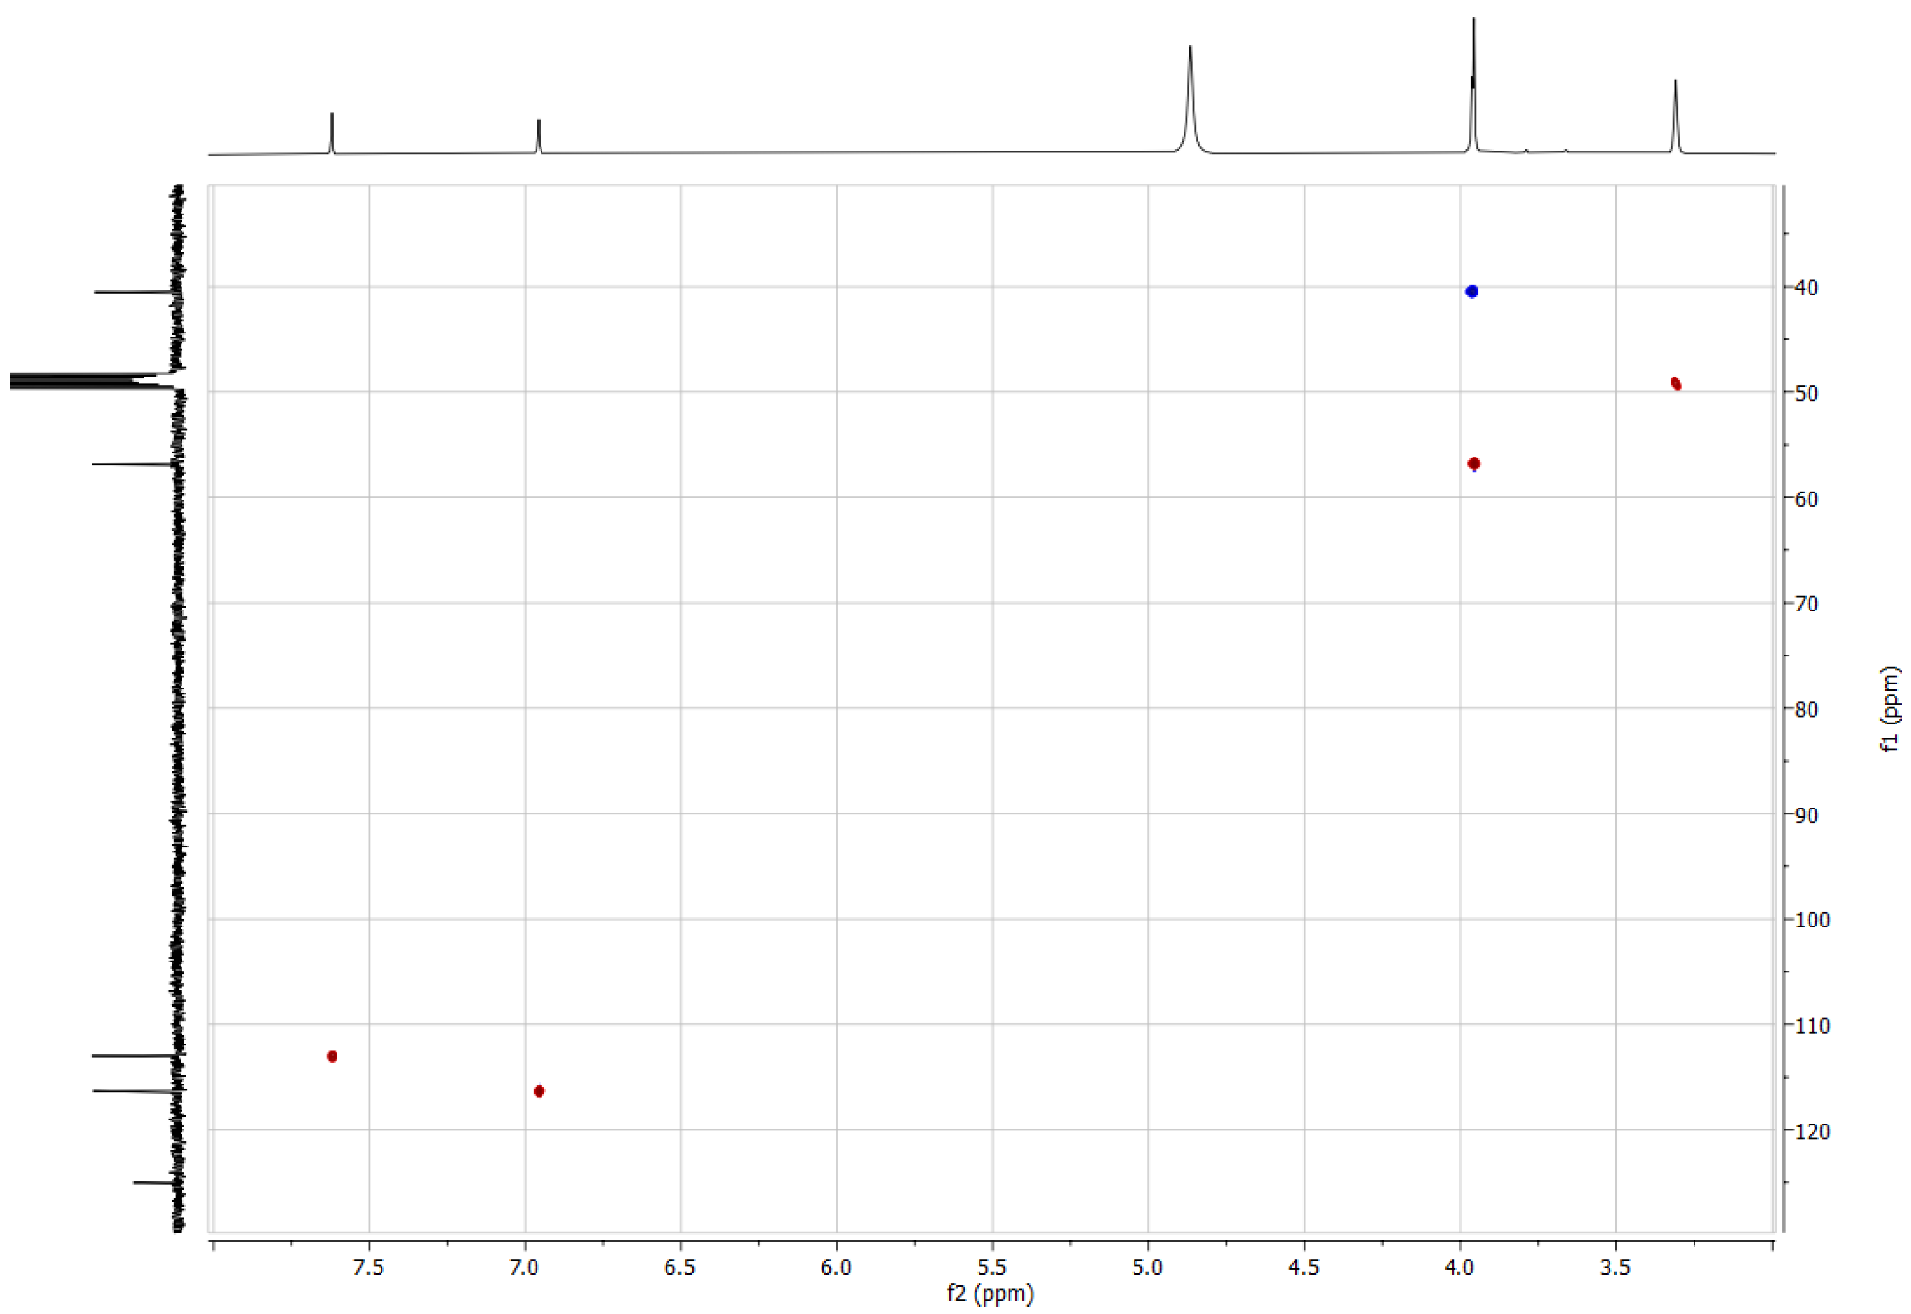Click the f1 (ppm) axis label
The width and height of the screenshot is (1911, 1314).
click(x=1890, y=708)
